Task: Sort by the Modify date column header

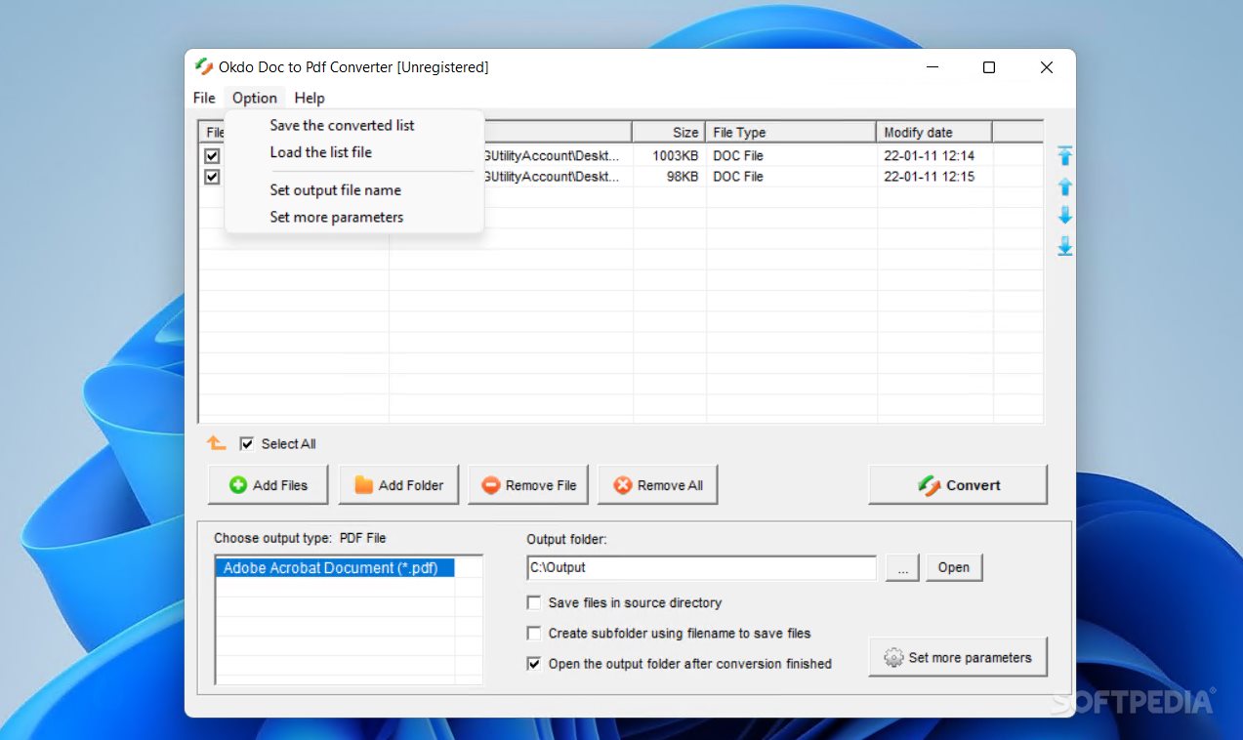Action: tap(934, 132)
